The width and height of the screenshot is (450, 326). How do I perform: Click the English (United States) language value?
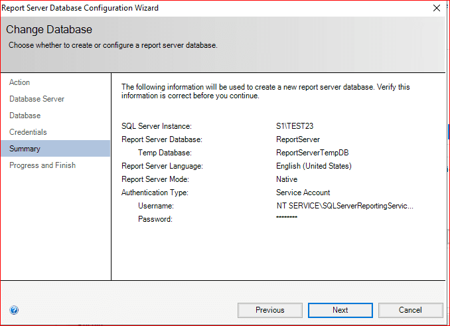coord(314,166)
